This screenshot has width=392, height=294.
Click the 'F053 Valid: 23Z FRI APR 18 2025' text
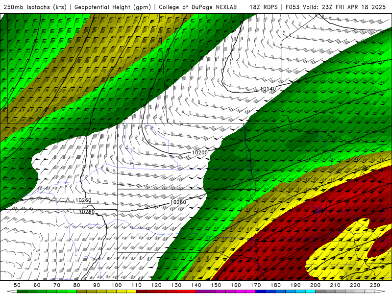pyautogui.click(x=336, y=7)
